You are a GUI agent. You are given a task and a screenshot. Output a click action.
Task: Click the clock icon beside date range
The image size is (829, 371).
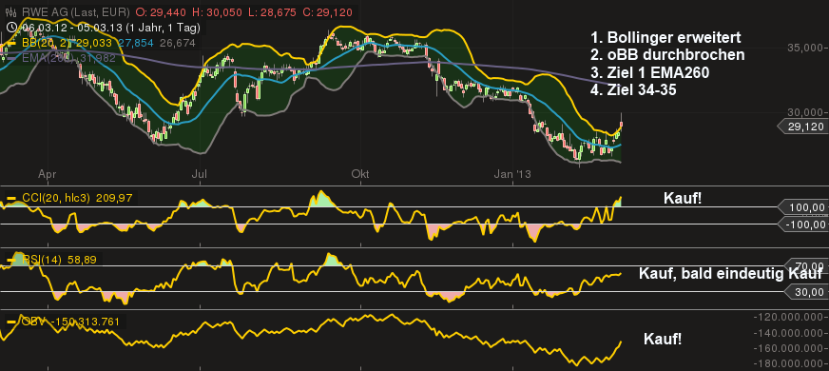[x=11, y=27]
